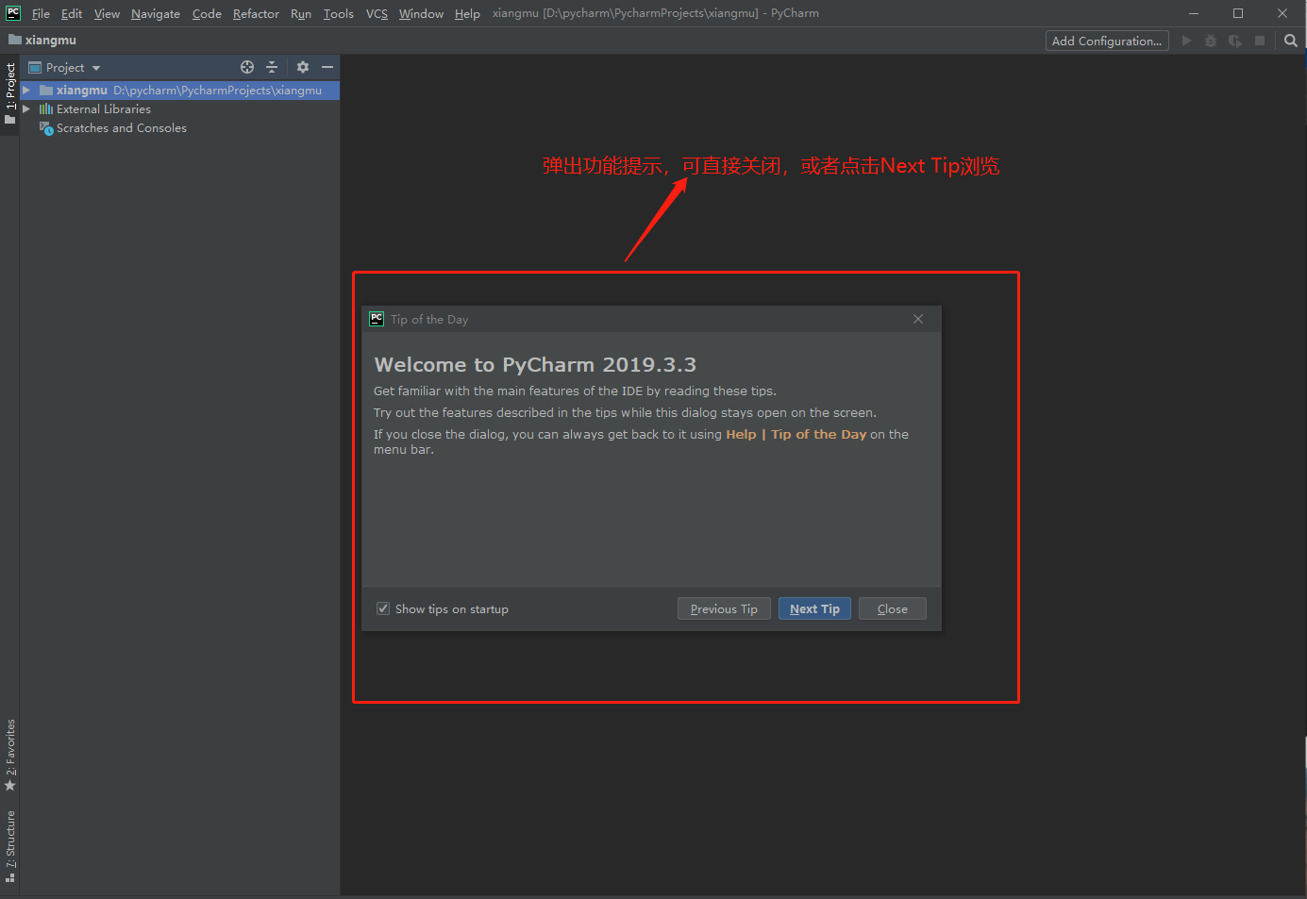The image size is (1307, 899).
Task: Open the Refactor menu
Action: pyautogui.click(x=256, y=13)
